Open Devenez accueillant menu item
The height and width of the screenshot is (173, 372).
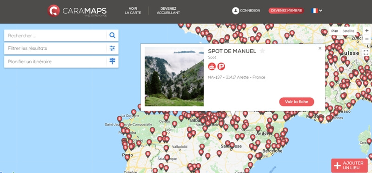click(x=168, y=11)
